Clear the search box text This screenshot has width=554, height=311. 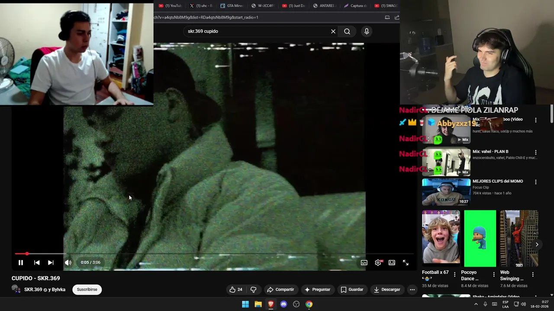tap(333, 31)
